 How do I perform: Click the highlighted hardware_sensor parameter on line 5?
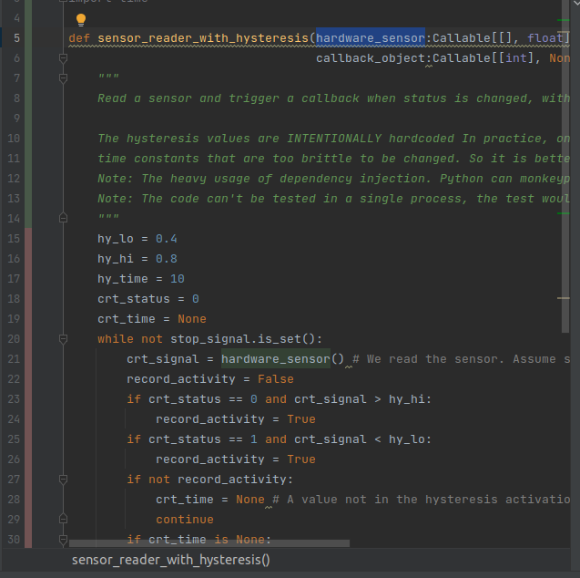coord(371,38)
